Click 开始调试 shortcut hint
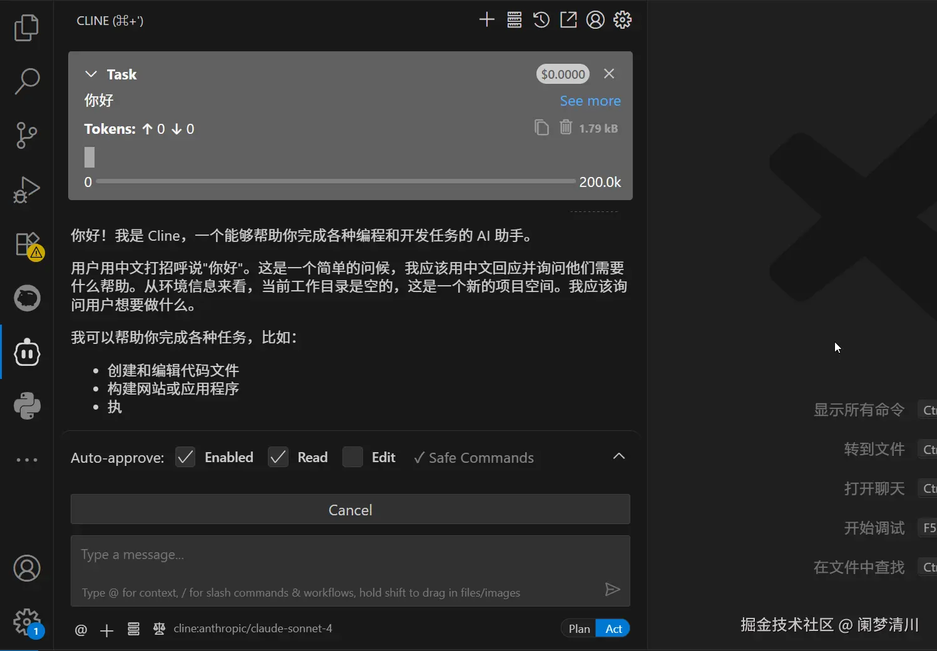The height and width of the screenshot is (651, 937). (x=874, y=528)
